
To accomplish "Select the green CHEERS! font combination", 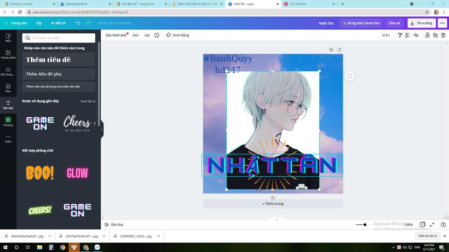I will (x=40, y=210).
